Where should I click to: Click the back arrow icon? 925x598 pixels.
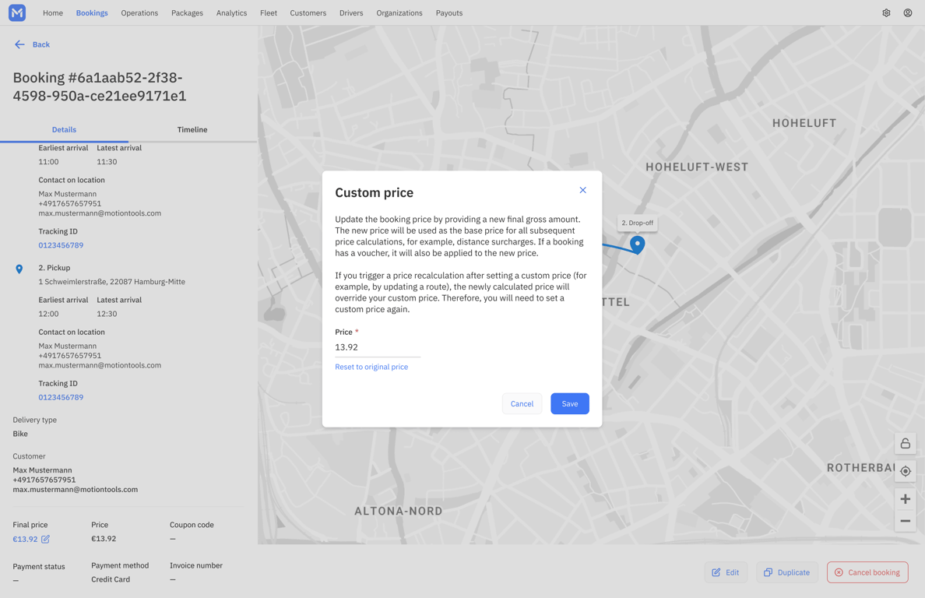(x=19, y=44)
